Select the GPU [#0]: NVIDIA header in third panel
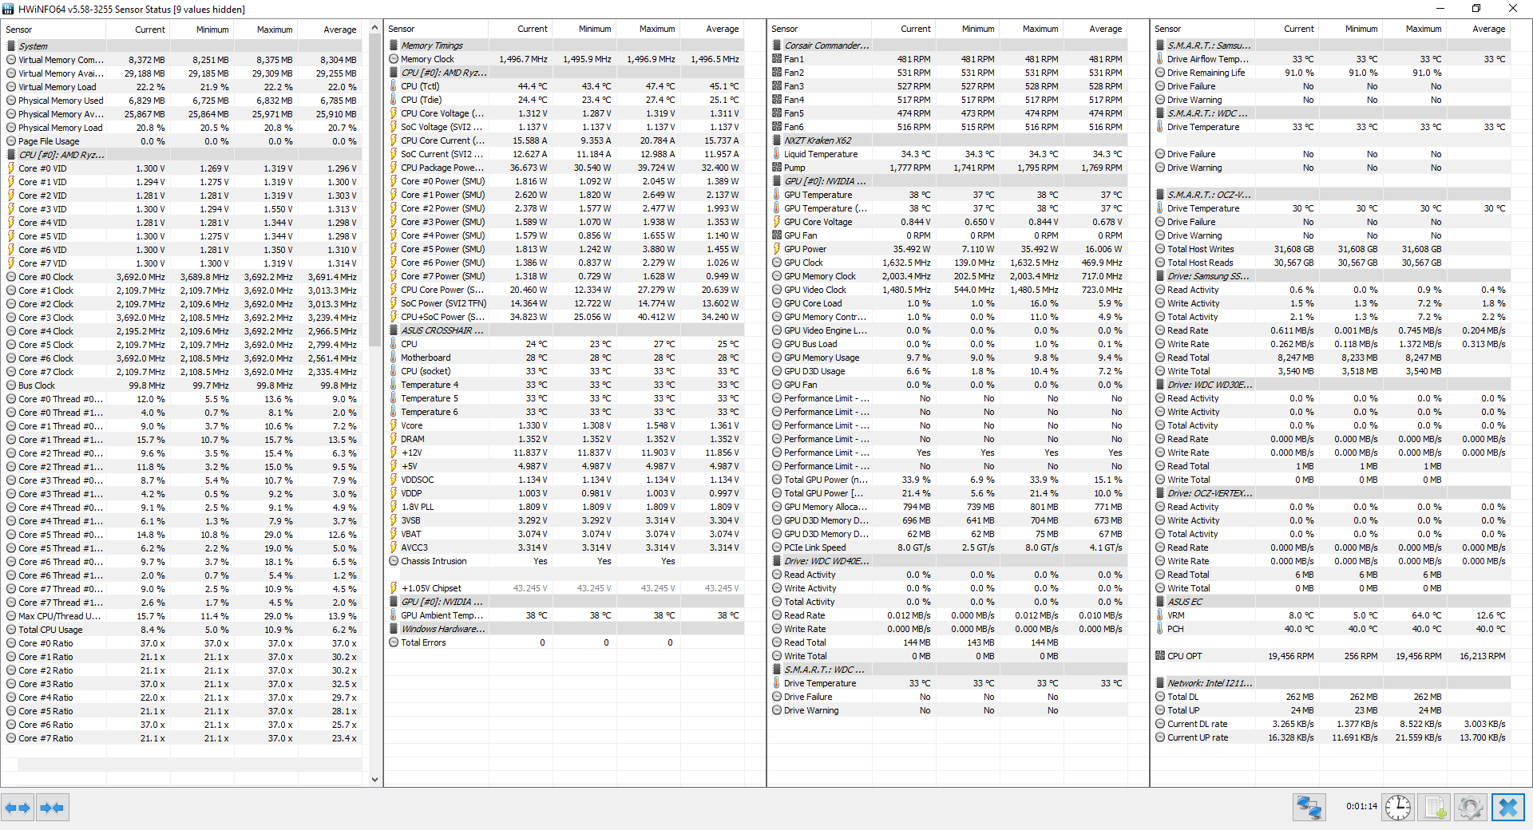The width and height of the screenshot is (1533, 830). click(949, 181)
